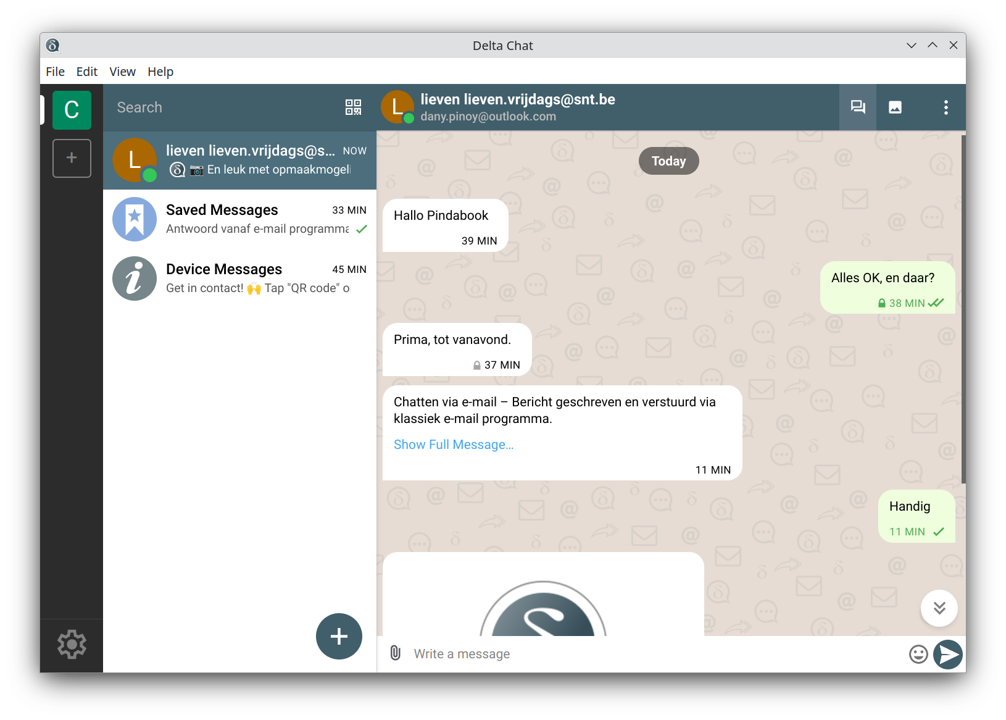Click Device Messages info avatar
1006x720 pixels.
[135, 278]
